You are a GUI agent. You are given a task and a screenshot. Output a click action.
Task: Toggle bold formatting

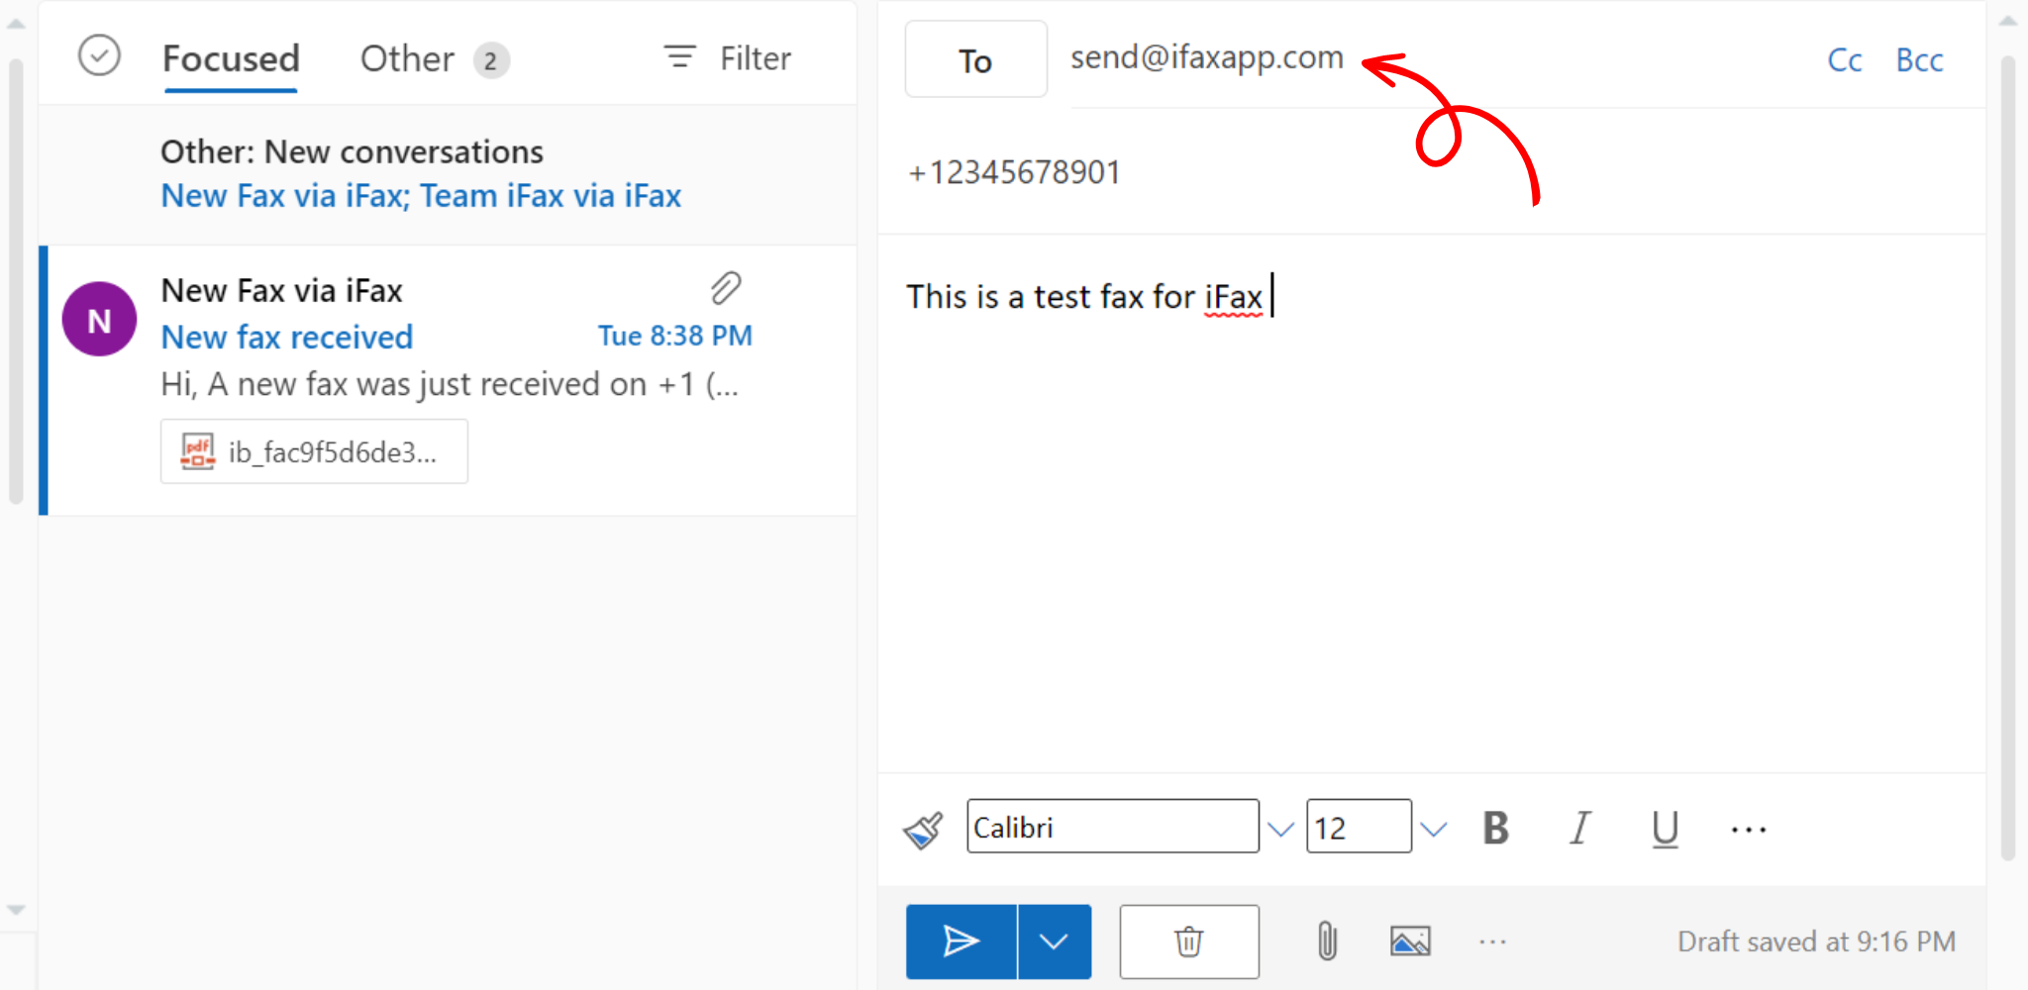point(1495,828)
